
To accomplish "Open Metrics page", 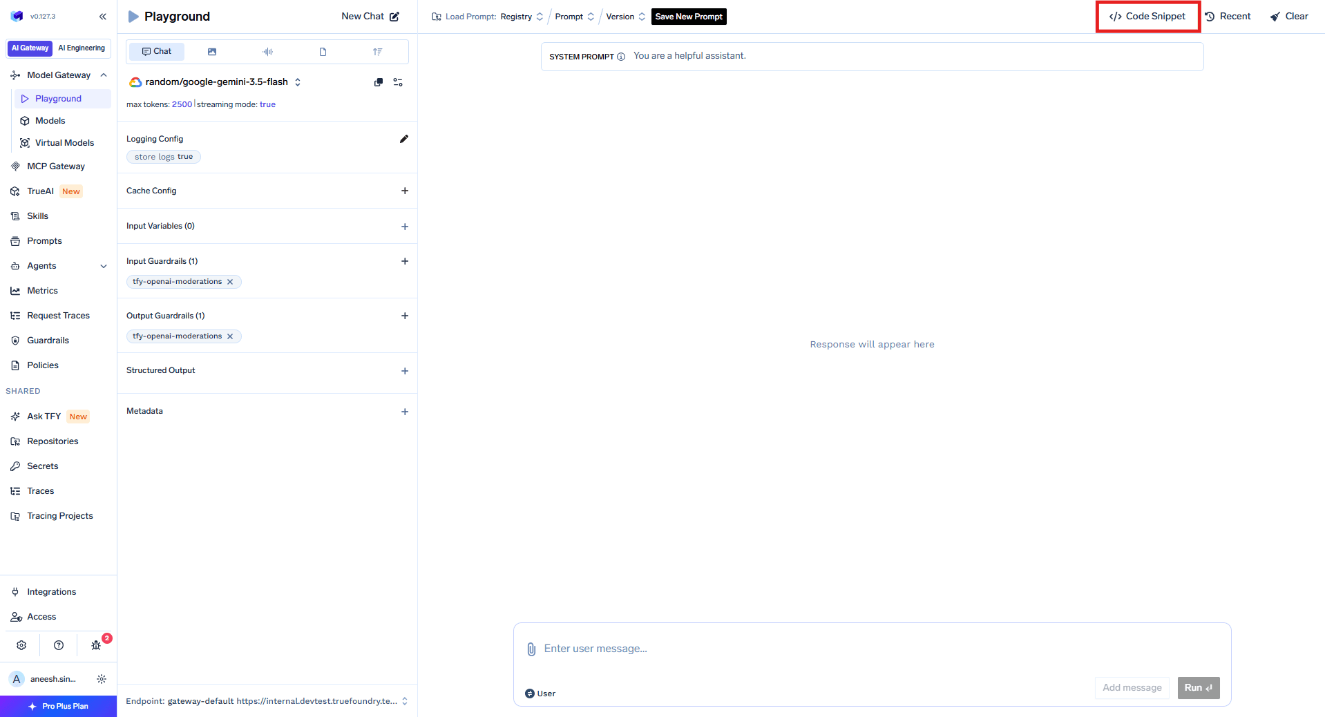I will 42,291.
